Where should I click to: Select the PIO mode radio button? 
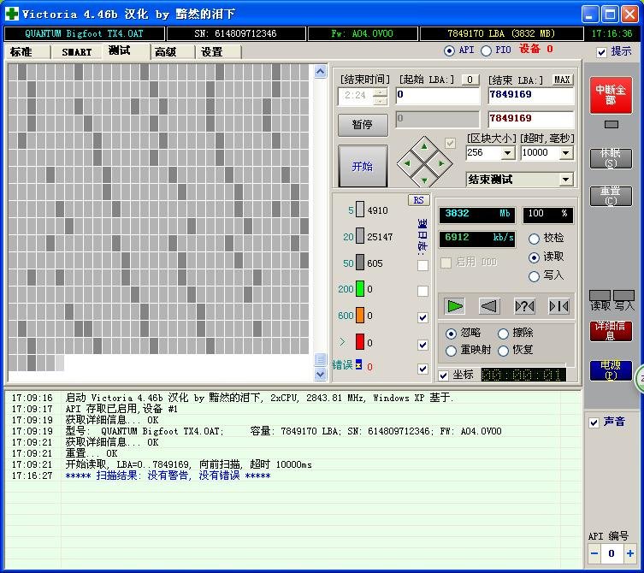[x=487, y=50]
